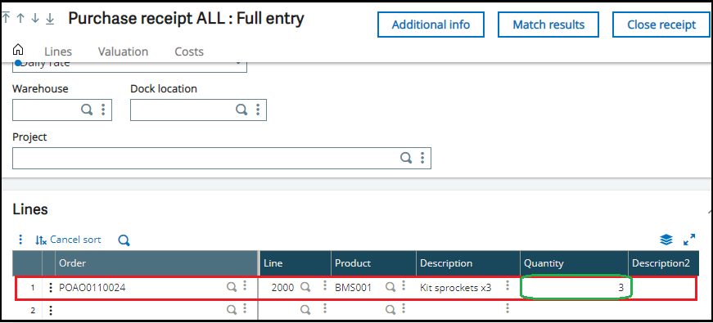This screenshot has width=713, height=323.
Task: Click Lines grid search magnifier icon
Action: point(124,240)
